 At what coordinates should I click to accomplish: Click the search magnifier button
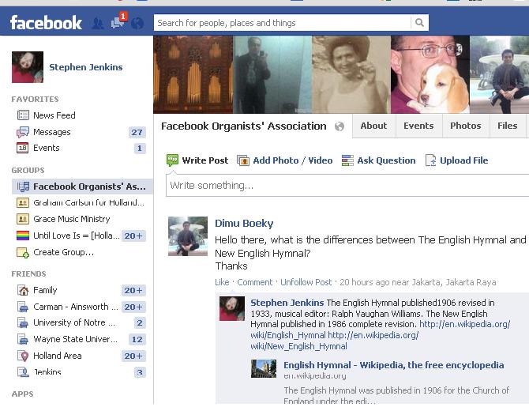click(x=419, y=23)
